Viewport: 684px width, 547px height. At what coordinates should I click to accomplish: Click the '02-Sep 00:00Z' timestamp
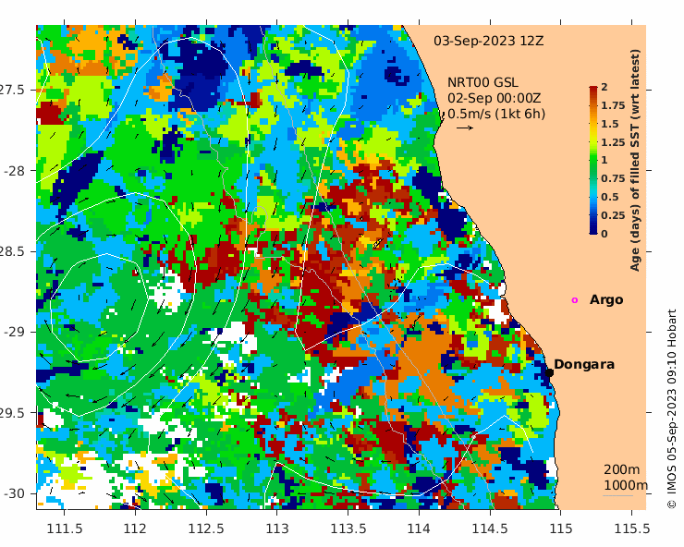[x=495, y=98]
